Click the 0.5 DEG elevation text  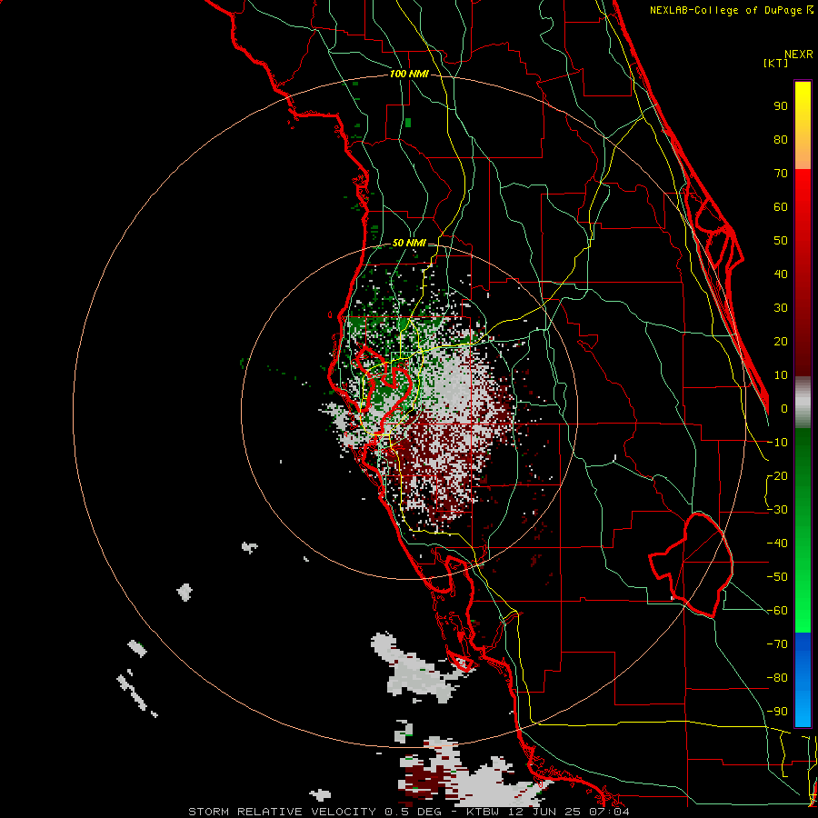pos(414,812)
